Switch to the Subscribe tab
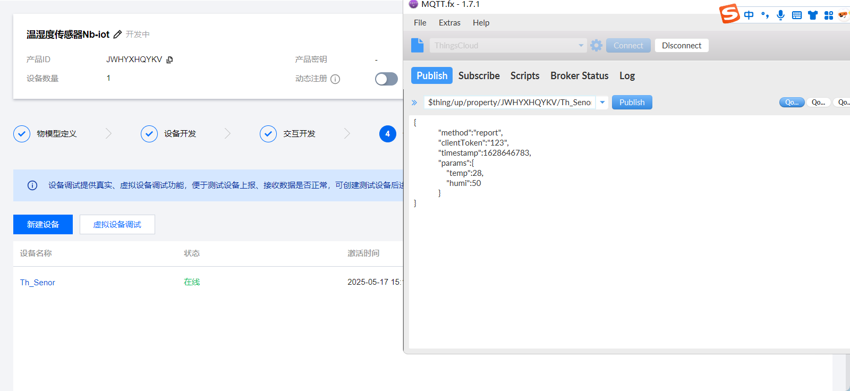This screenshot has width=850, height=391. pyautogui.click(x=479, y=75)
